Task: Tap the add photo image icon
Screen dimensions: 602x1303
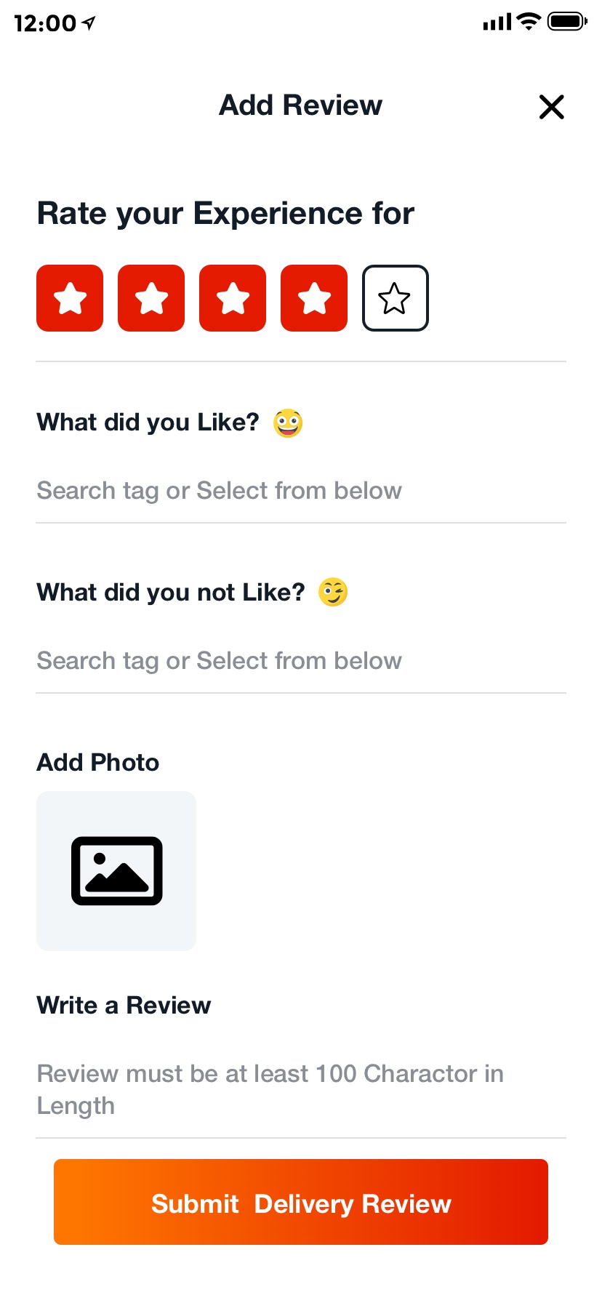Action: pos(116,871)
